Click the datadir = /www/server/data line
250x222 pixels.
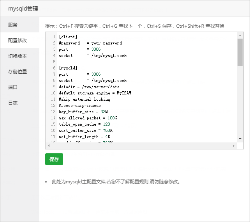click(89, 87)
